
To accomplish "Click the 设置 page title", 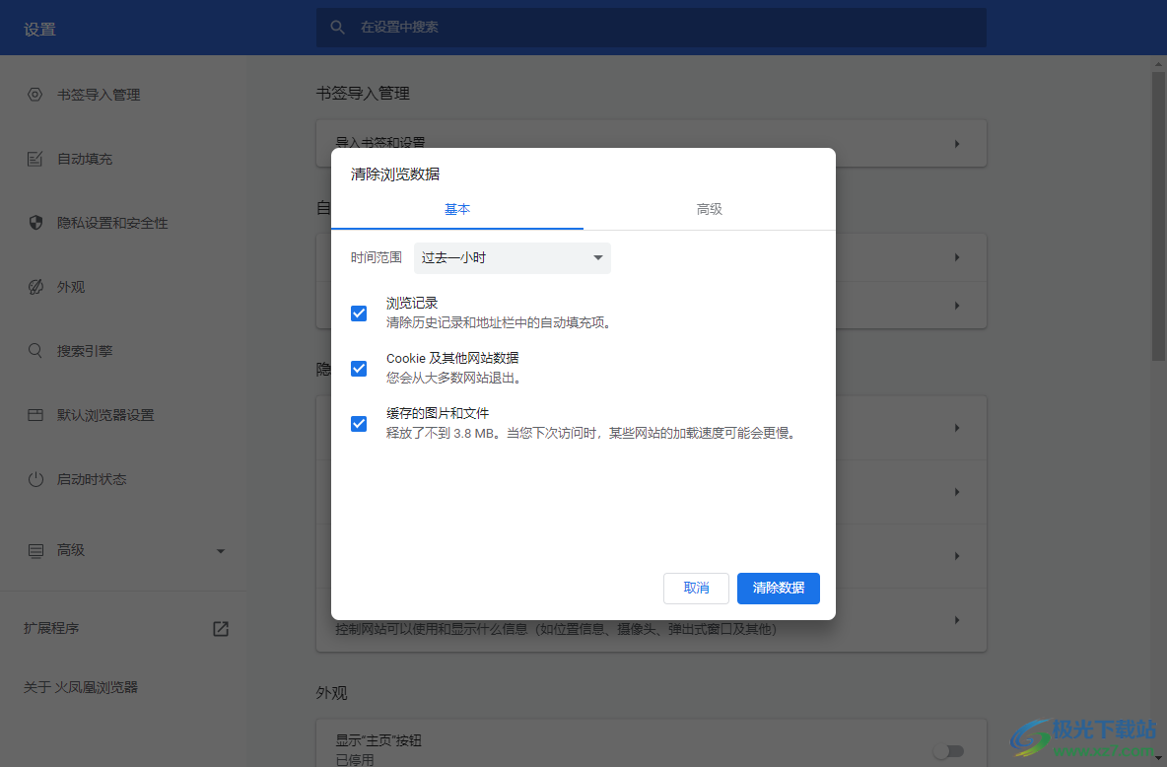I will [39, 29].
